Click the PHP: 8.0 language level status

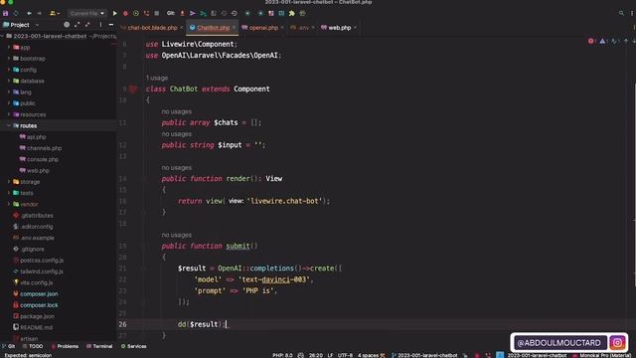click(x=282, y=355)
